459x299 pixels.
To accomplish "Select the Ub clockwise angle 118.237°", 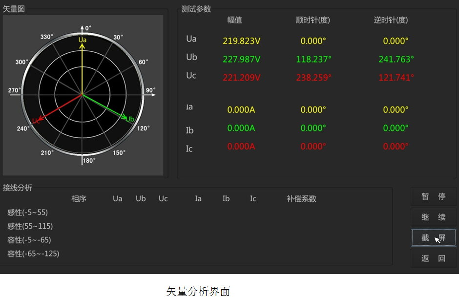I will point(313,59).
